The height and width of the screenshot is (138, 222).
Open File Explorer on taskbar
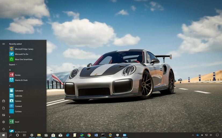pos(39,135)
